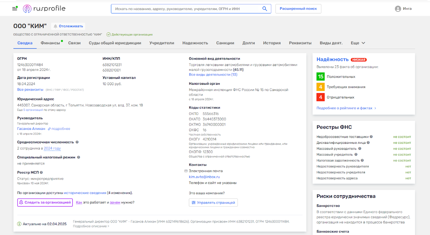Go to the rusprofile logo home
Image resolution: width=430 pixels, height=235 pixels.
[x=44, y=9]
